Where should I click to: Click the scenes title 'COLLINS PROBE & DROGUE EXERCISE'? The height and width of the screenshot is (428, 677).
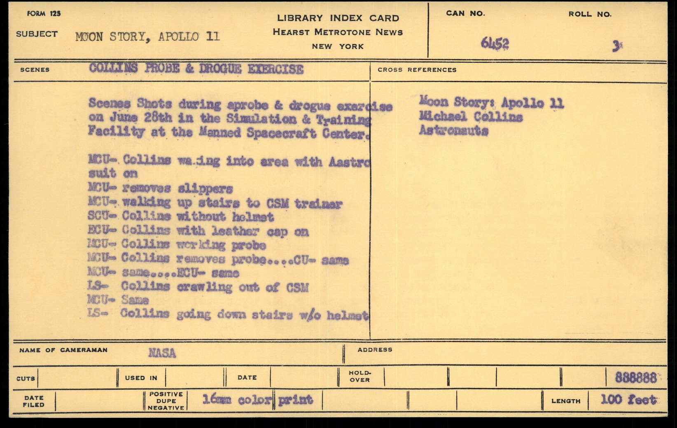pyautogui.click(x=196, y=69)
